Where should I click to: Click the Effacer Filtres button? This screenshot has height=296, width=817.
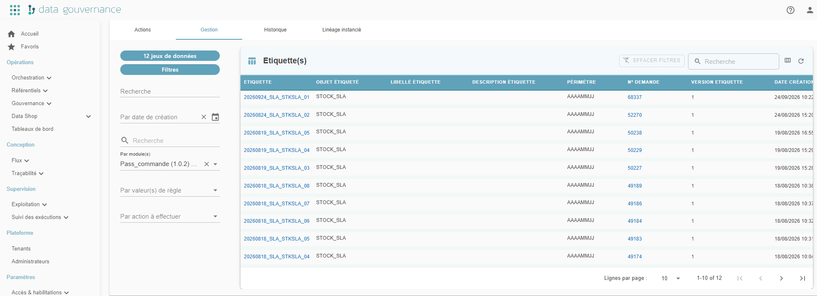652,60
